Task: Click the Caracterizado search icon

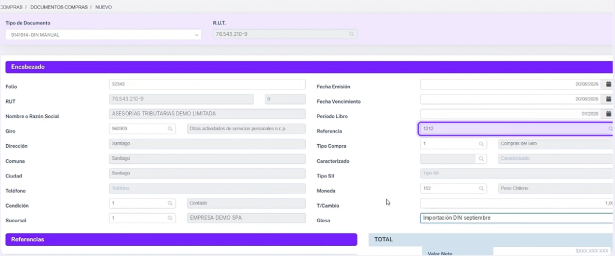Action: click(x=481, y=159)
